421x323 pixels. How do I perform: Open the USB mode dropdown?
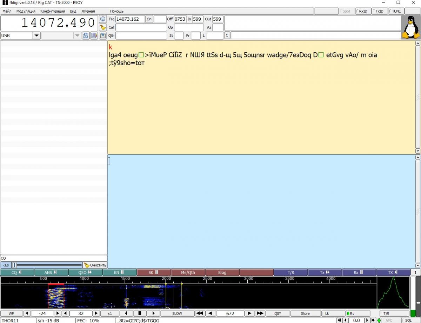pos(37,35)
